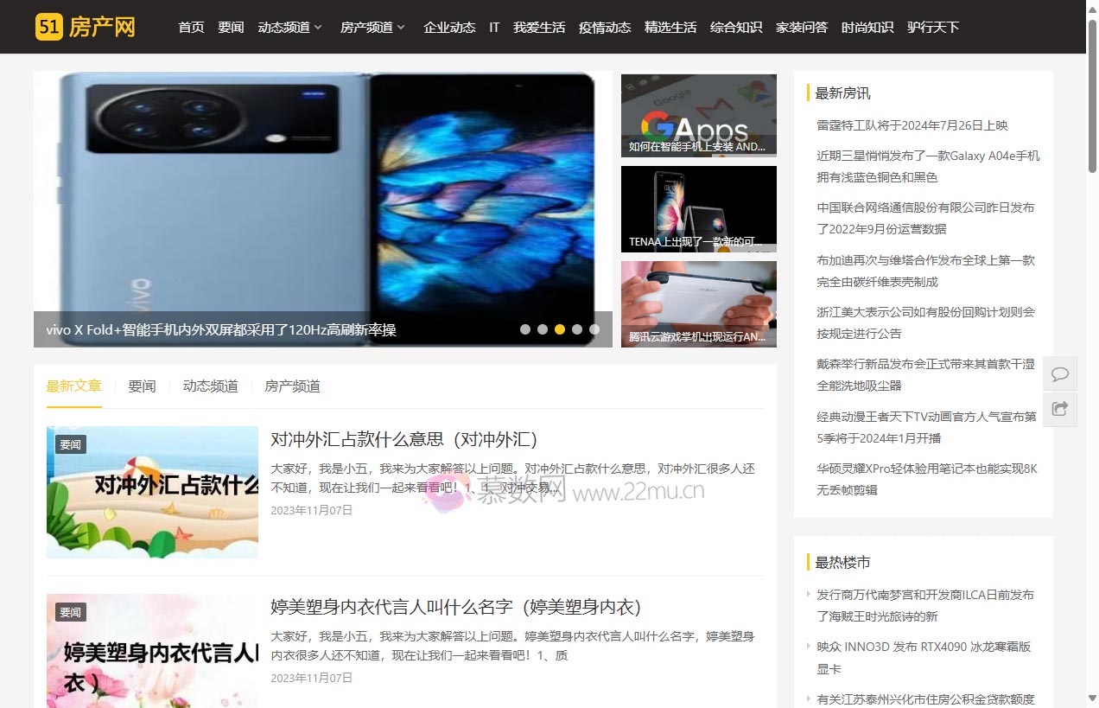Click the page vertical scrollbar
Screen dimensions: 1099x708
coord(1092,346)
